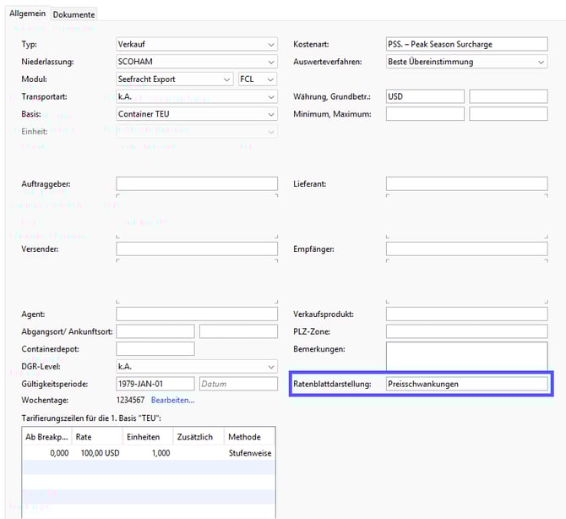The height and width of the screenshot is (519, 566).
Task: Click the Bearbeiten link for Wochentage
Action: pos(172,400)
